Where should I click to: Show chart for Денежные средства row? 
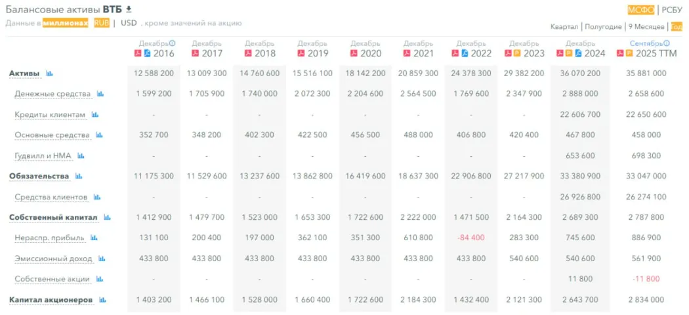(x=100, y=94)
